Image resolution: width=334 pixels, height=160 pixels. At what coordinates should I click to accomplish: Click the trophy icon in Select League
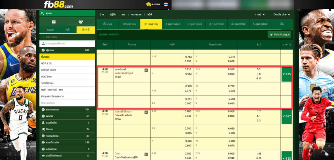(271, 35)
